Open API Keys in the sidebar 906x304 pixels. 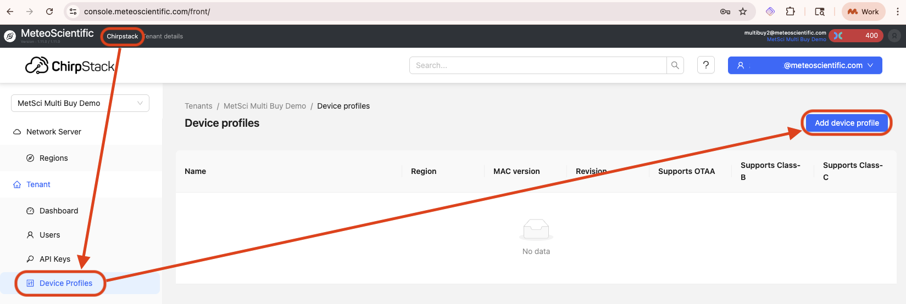click(x=54, y=259)
